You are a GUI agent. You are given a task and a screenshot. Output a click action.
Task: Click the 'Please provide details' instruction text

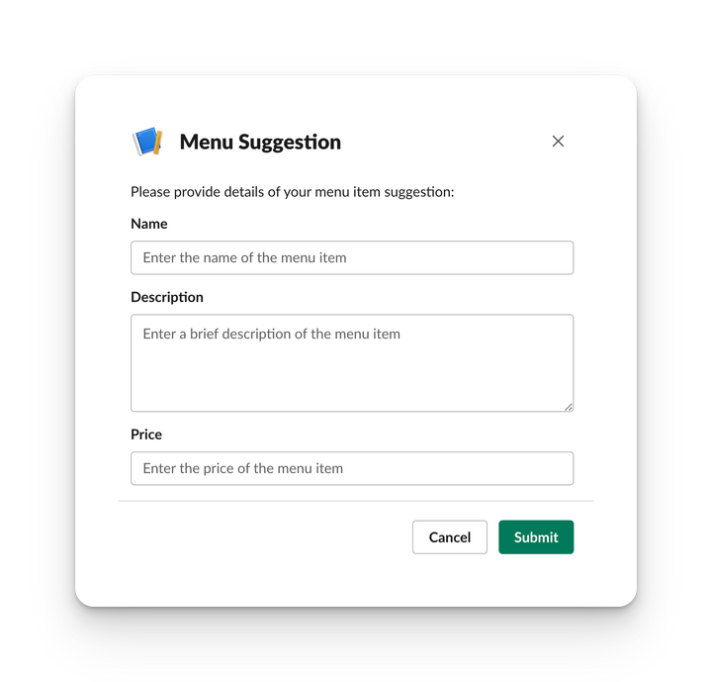[x=292, y=192]
